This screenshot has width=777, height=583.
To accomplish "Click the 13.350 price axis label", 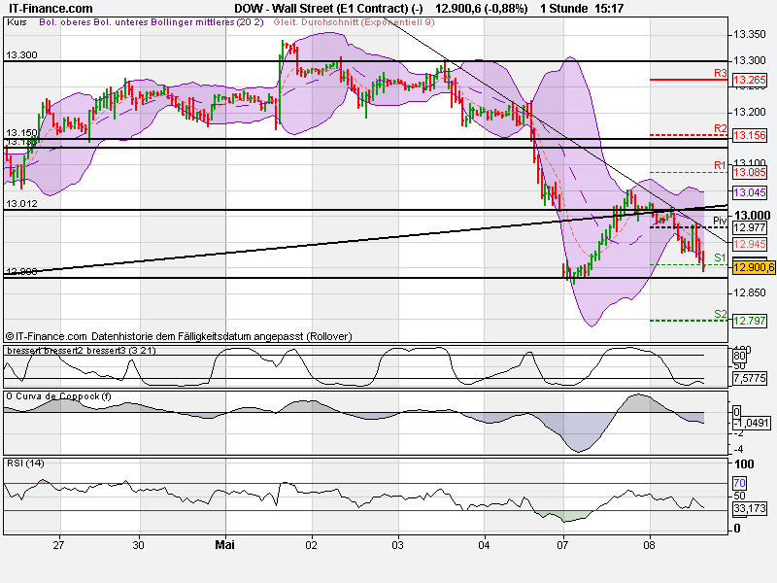I will click(749, 34).
